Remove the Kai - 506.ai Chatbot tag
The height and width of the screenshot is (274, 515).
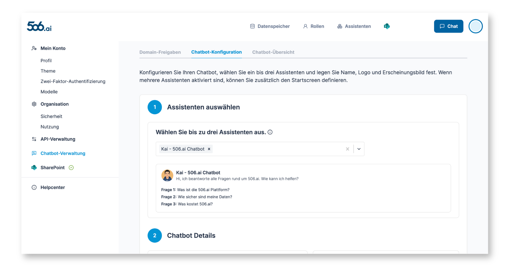coord(209,149)
